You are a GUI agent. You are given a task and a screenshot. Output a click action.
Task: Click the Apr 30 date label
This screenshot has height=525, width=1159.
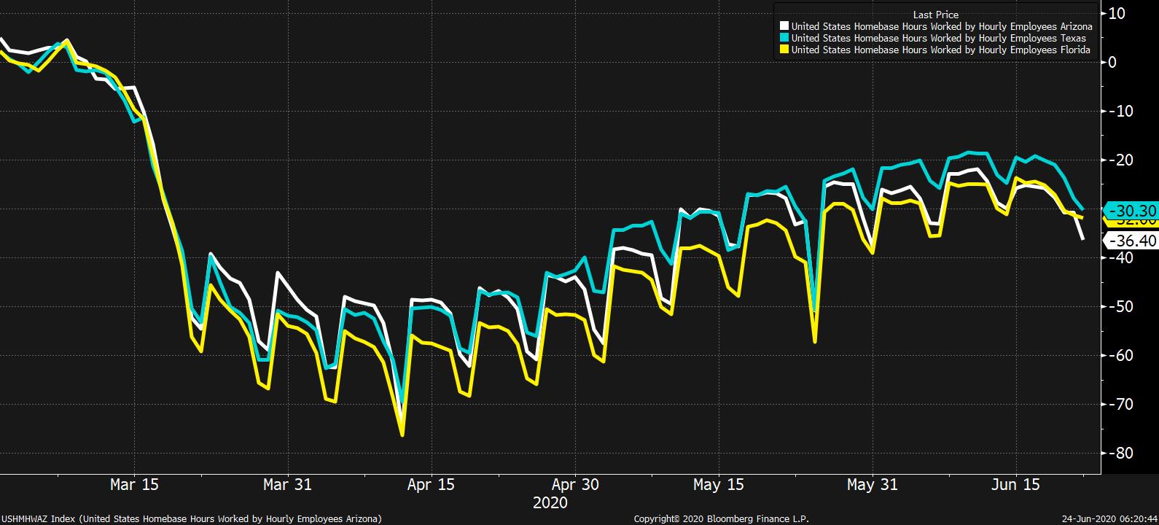[x=575, y=485]
